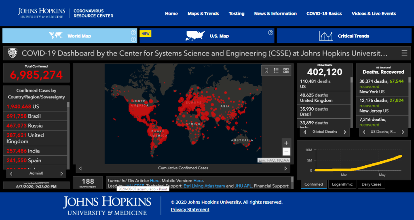414x220 pixels.
Task: Open Videos & Live Events menu
Action: click(x=374, y=13)
